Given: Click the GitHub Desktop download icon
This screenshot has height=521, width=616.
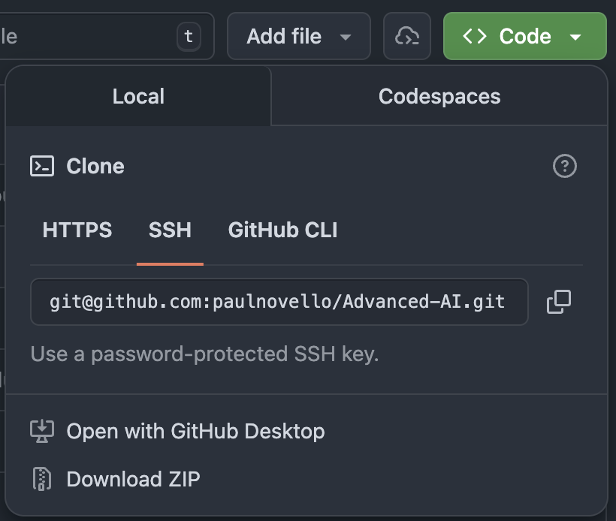Looking at the screenshot, I should pos(42,431).
